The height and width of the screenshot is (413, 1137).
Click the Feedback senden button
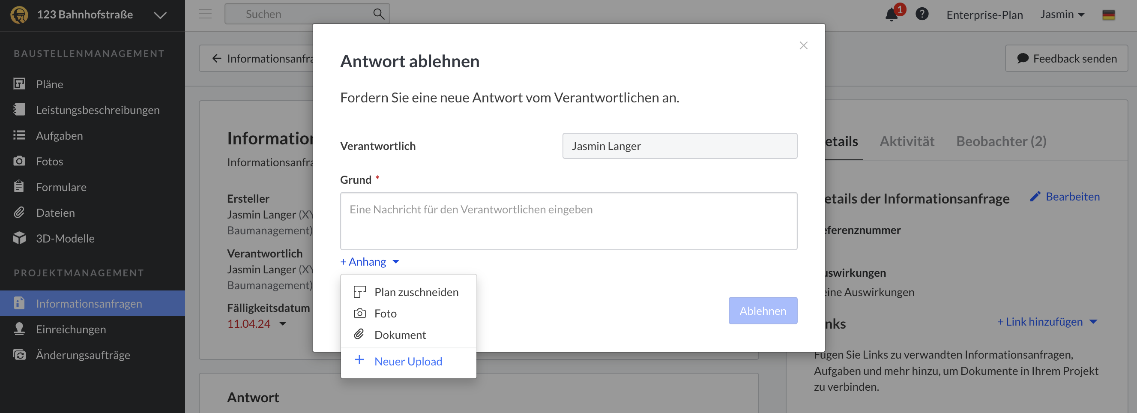tap(1066, 58)
